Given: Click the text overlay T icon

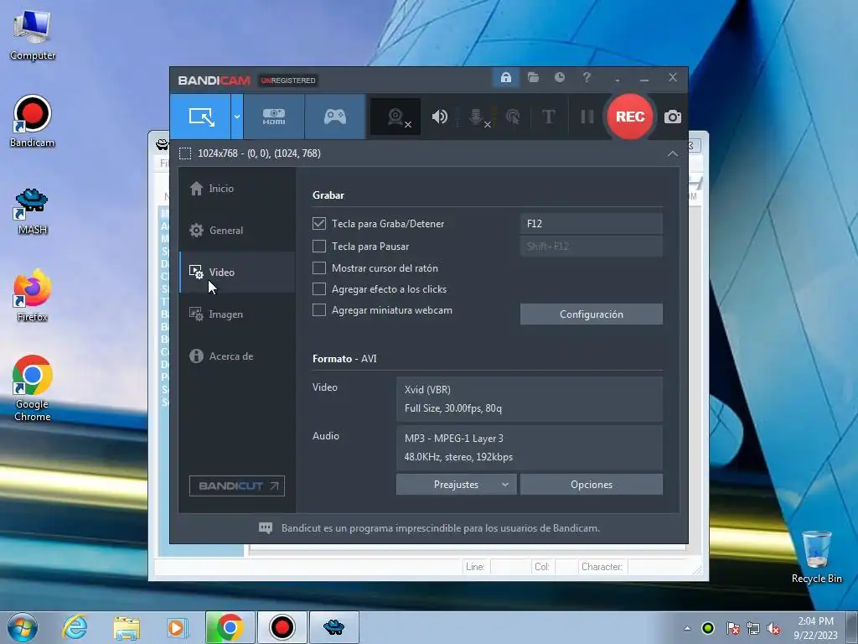Looking at the screenshot, I should click(548, 117).
